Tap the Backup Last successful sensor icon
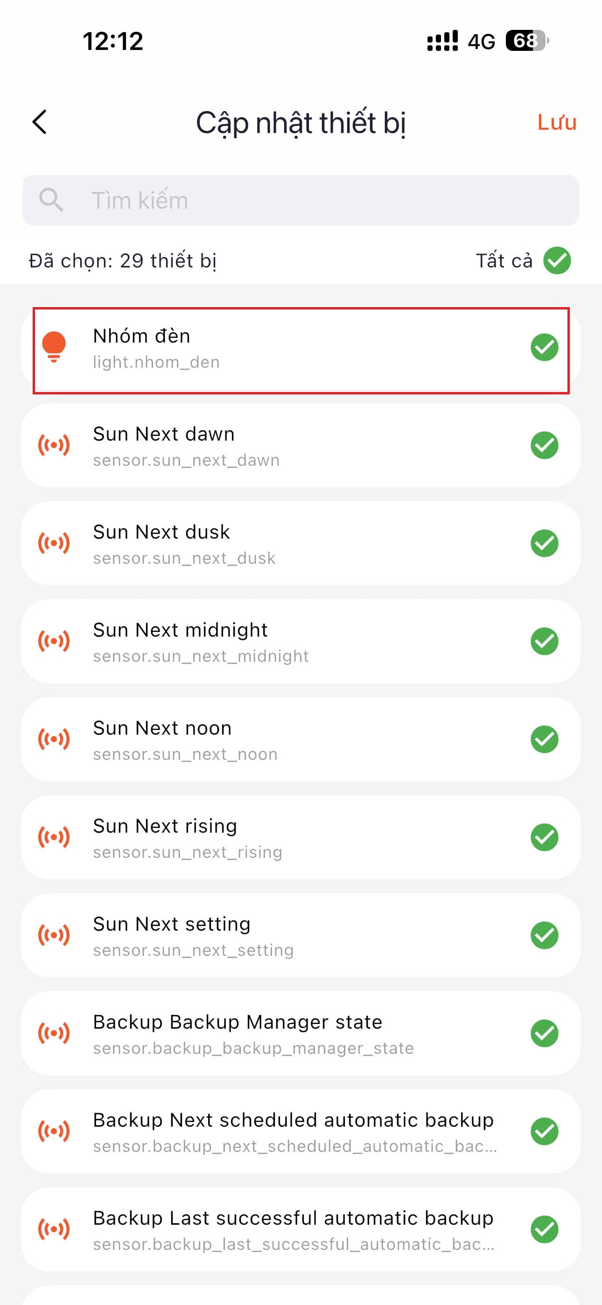 coord(54,1229)
